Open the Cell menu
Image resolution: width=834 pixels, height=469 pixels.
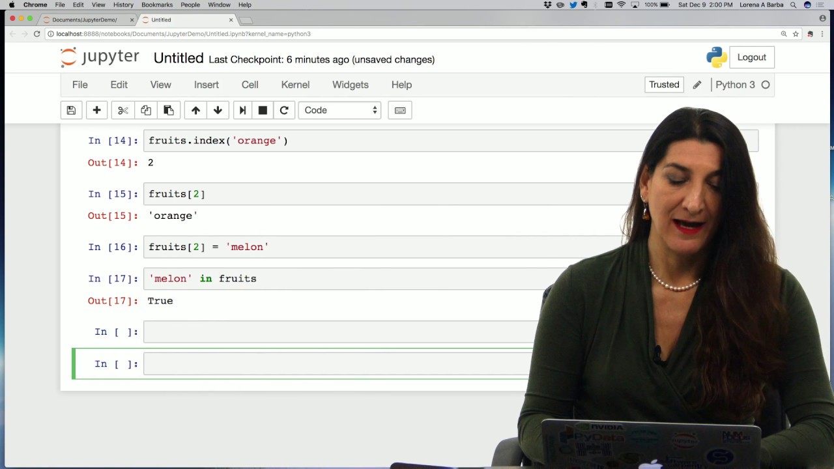(250, 85)
